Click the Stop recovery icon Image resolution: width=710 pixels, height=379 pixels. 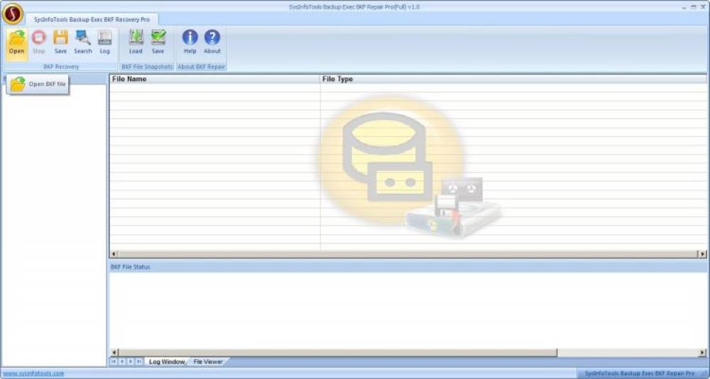click(39, 43)
